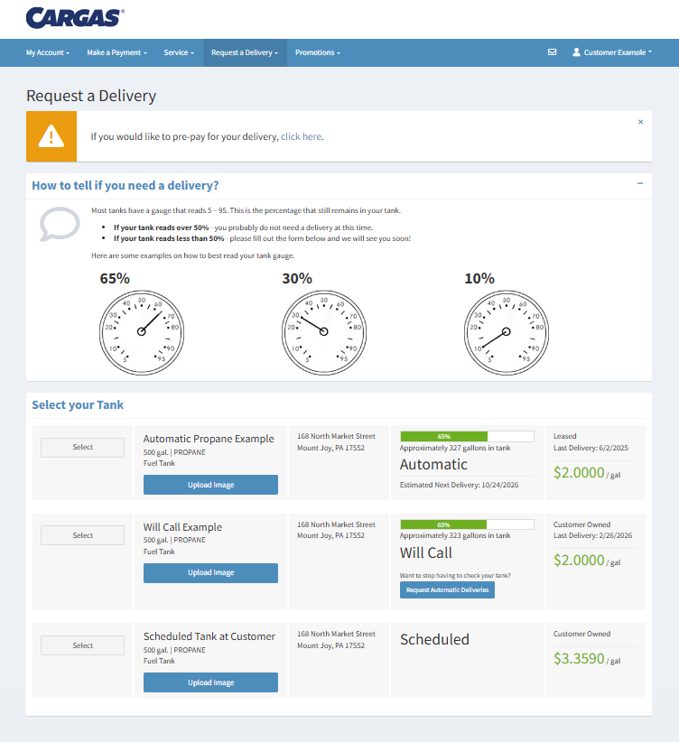
Task: Open the Customer Example account dropdown
Action: tap(612, 52)
